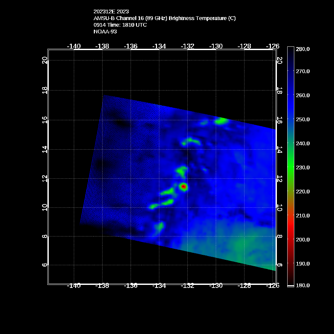Click the top-axis longitude label '-130'
Viewport: 334px width, 334px height.
[x=216, y=46]
